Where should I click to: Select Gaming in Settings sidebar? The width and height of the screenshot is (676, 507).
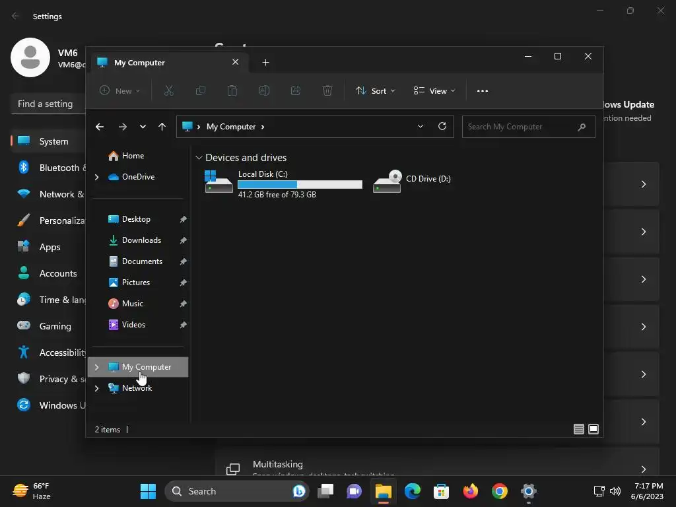[48, 326]
